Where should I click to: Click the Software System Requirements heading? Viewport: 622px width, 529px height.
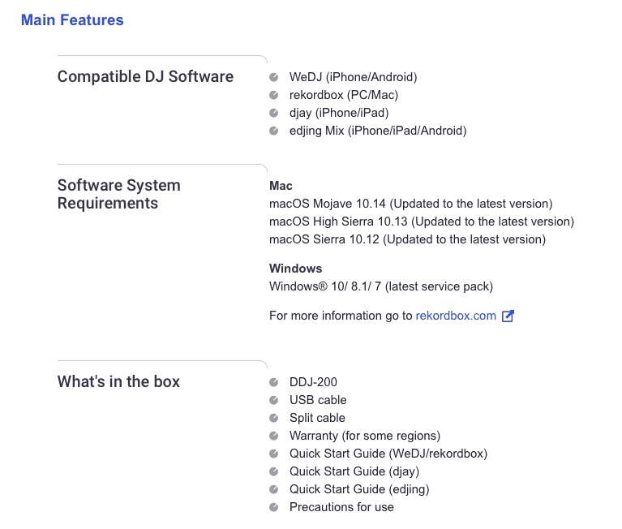click(x=118, y=194)
